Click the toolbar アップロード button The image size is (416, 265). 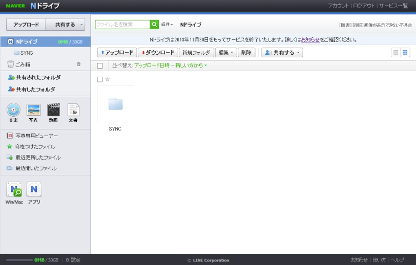pyautogui.click(x=117, y=53)
